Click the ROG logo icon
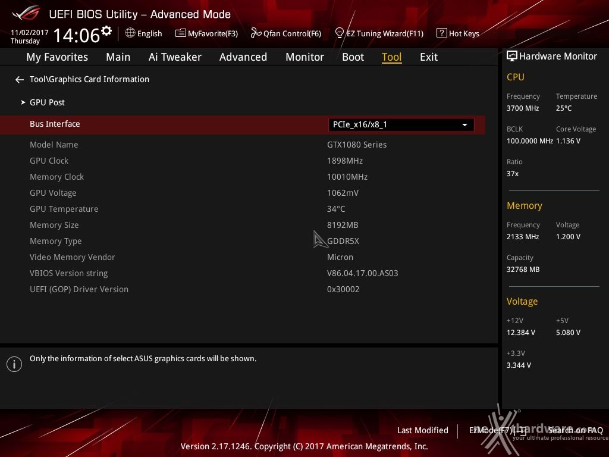 (26, 13)
